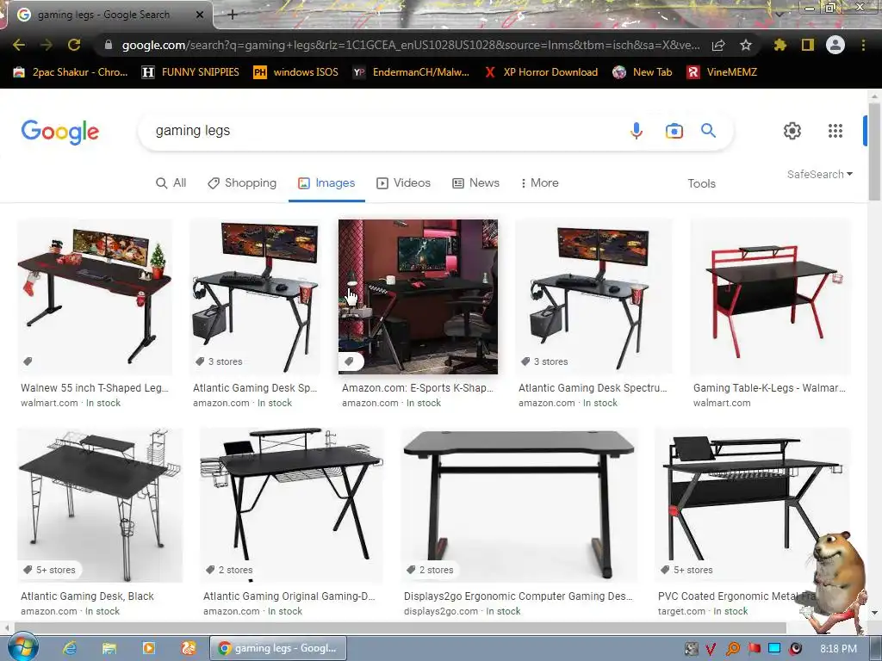Click the magnifying glass search button

(708, 131)
